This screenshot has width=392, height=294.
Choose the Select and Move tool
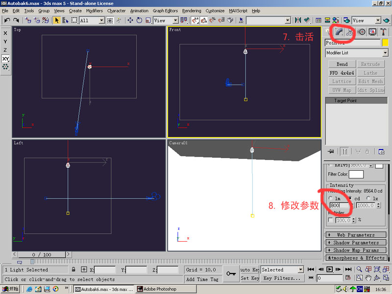[130, 20]
